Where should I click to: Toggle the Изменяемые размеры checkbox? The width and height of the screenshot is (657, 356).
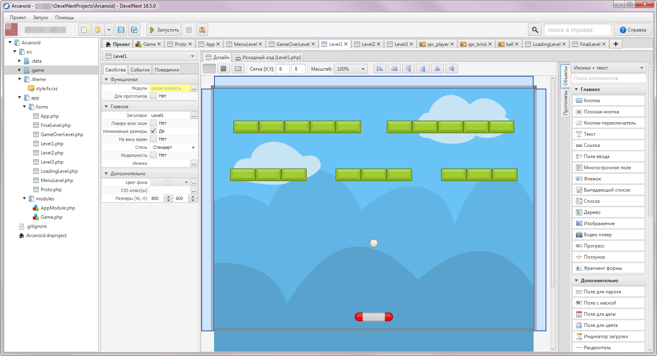(153, 131)
